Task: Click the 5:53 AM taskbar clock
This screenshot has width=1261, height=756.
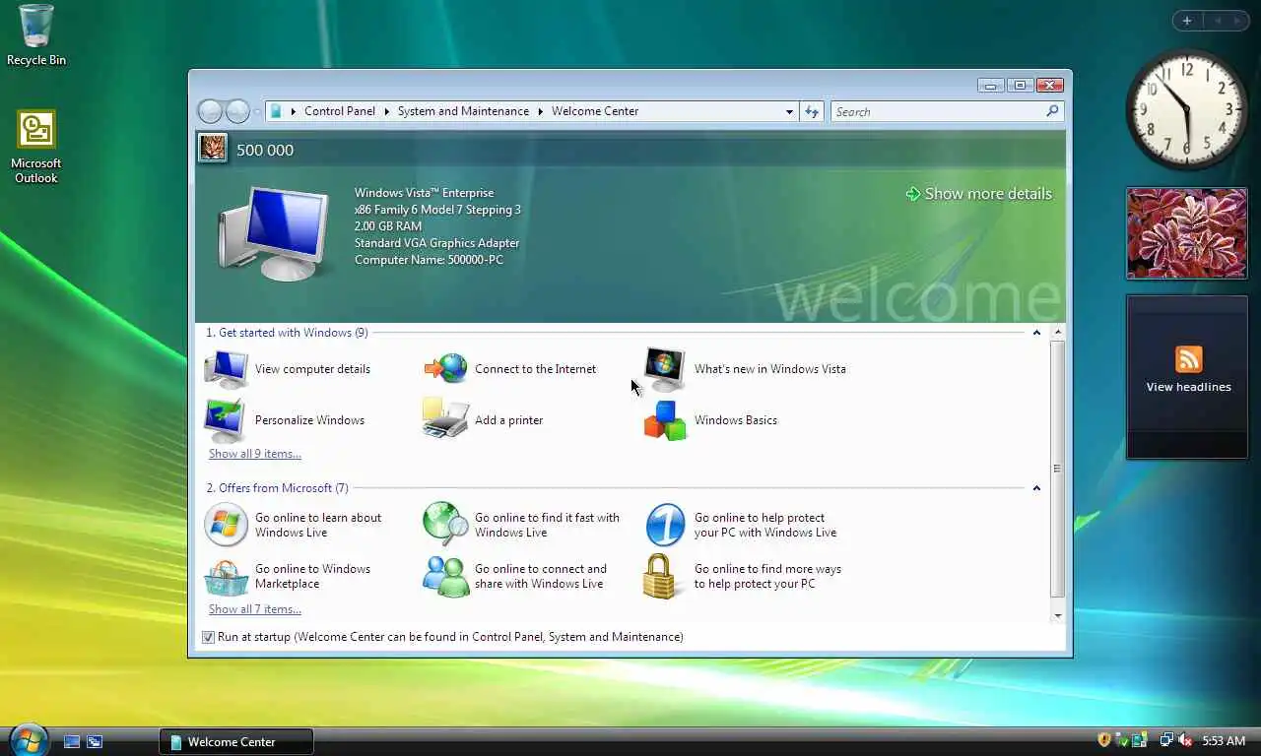Action: [1224, 740]
